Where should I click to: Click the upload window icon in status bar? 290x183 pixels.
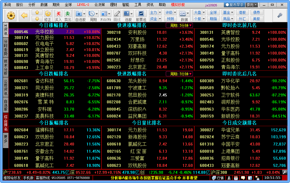point(250,178)
